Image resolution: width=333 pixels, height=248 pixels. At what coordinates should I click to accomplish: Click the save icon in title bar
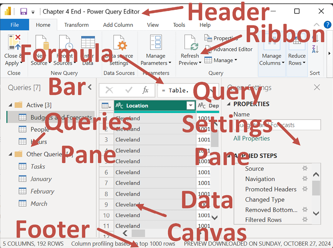pos(24,11)
